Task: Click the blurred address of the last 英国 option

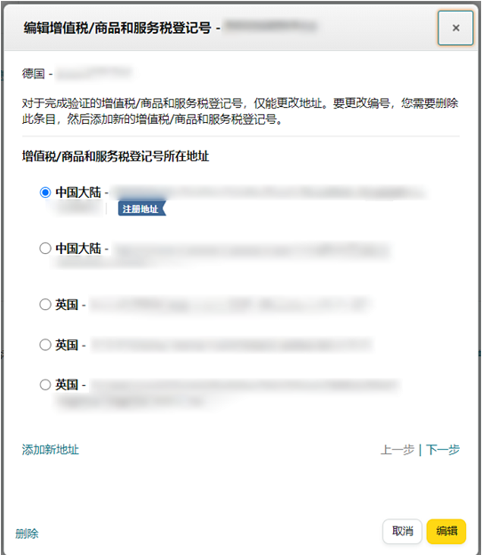Action: [x=228, y=393]
